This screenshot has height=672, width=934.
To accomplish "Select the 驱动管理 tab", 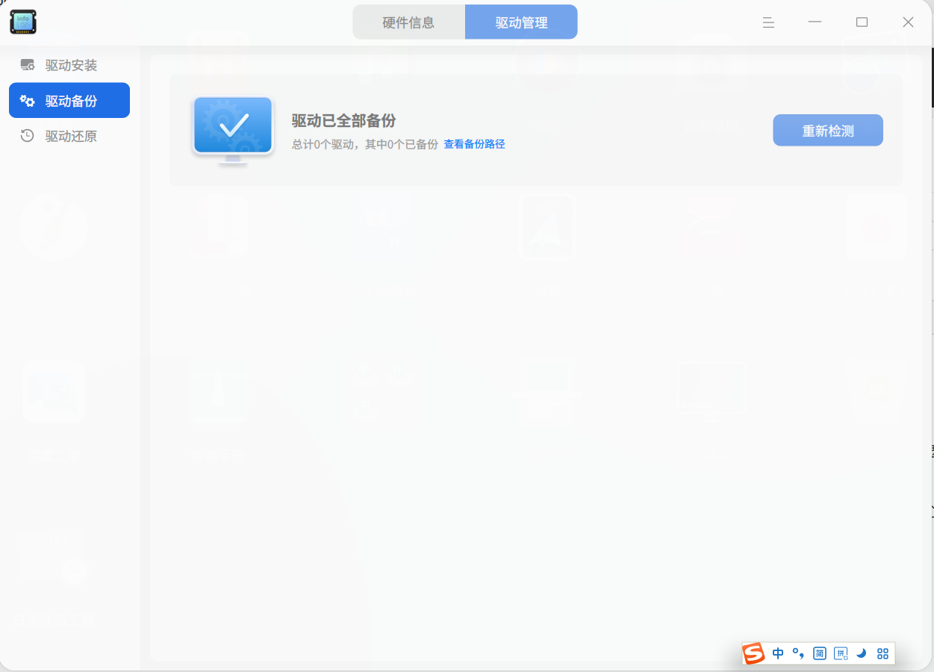I will (x=521, y=22).
